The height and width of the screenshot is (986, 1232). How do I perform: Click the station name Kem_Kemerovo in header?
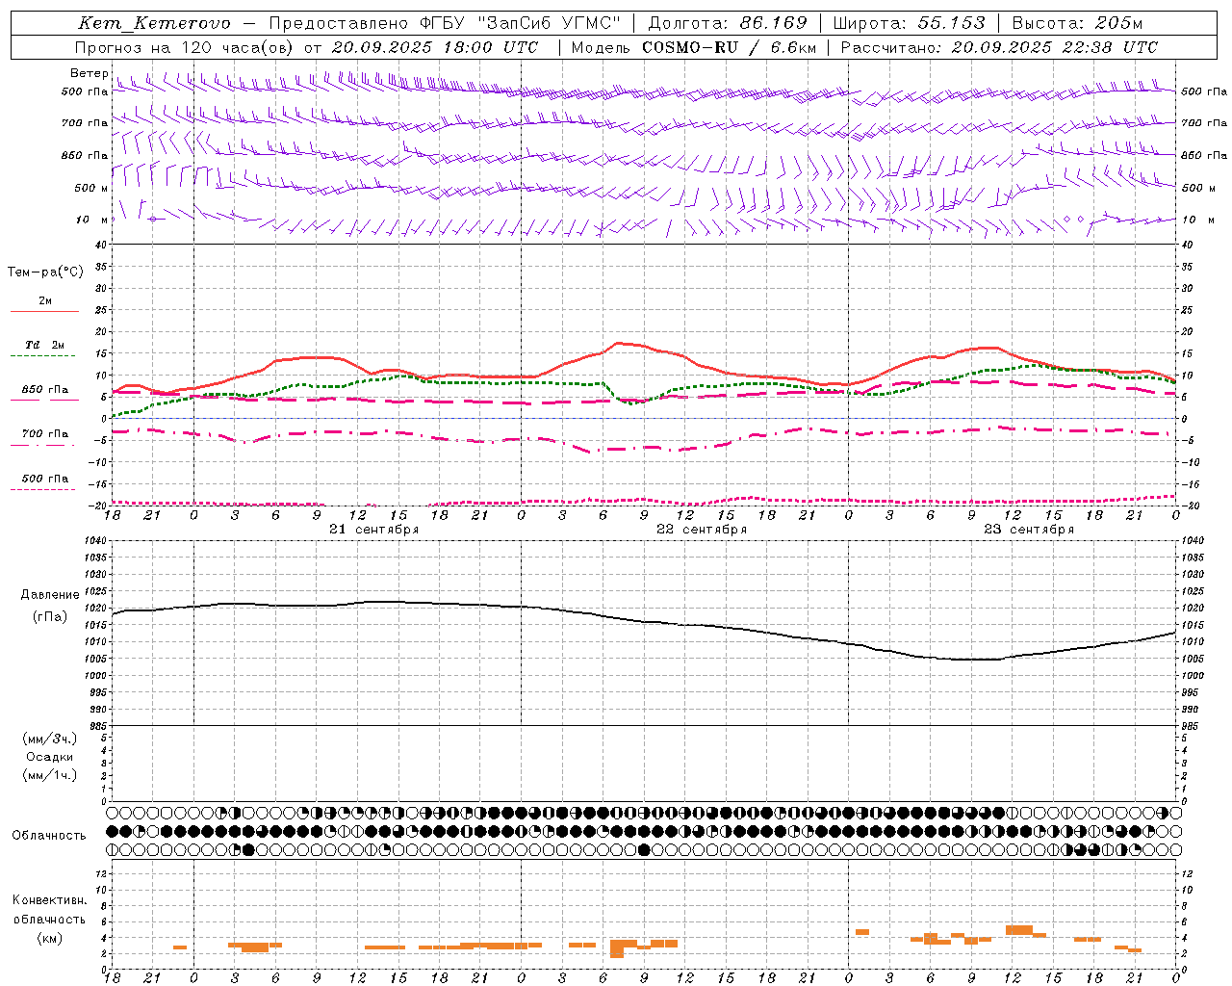pos(154,23)
